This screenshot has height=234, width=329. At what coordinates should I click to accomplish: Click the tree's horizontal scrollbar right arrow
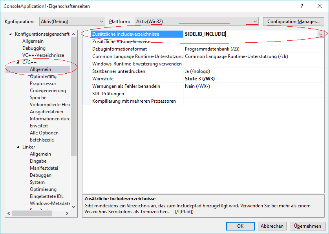(x=66, y=214)
